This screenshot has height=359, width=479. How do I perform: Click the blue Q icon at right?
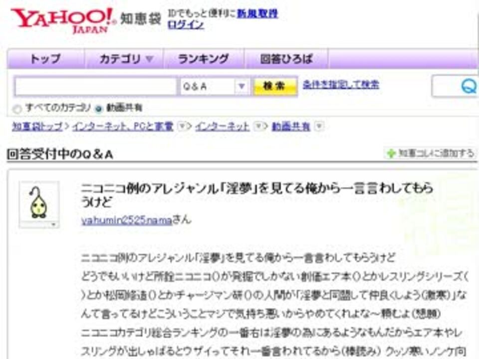pyautogui.click(x=469, y=86)
